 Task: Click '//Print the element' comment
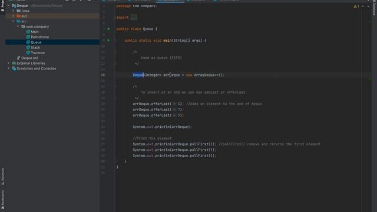pos(152,138)
